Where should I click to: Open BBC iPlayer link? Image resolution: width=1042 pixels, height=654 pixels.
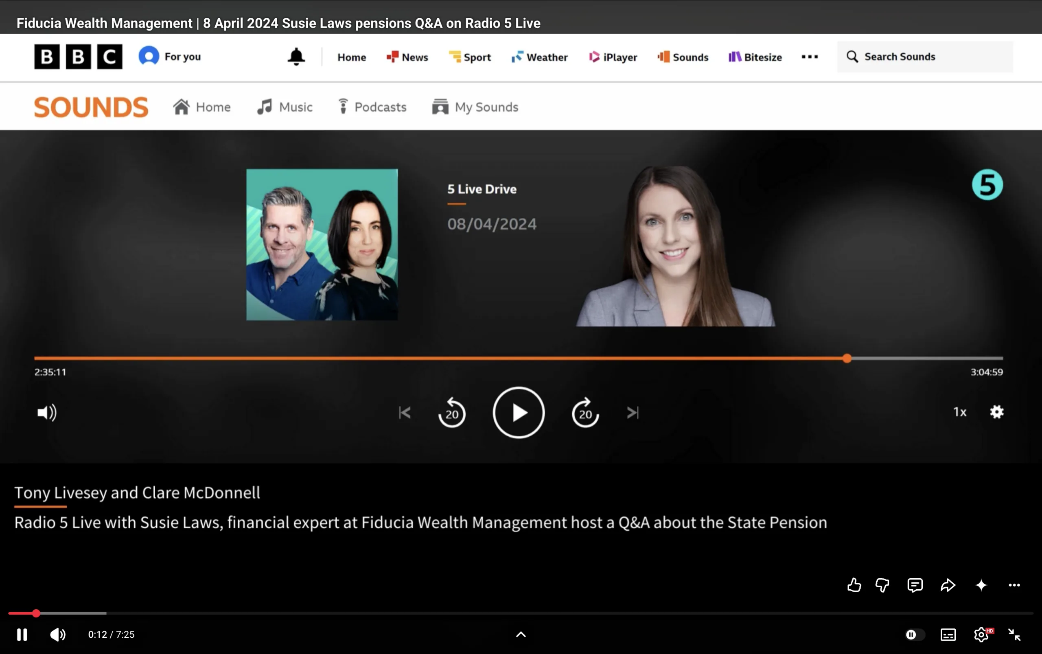point(613,57)
